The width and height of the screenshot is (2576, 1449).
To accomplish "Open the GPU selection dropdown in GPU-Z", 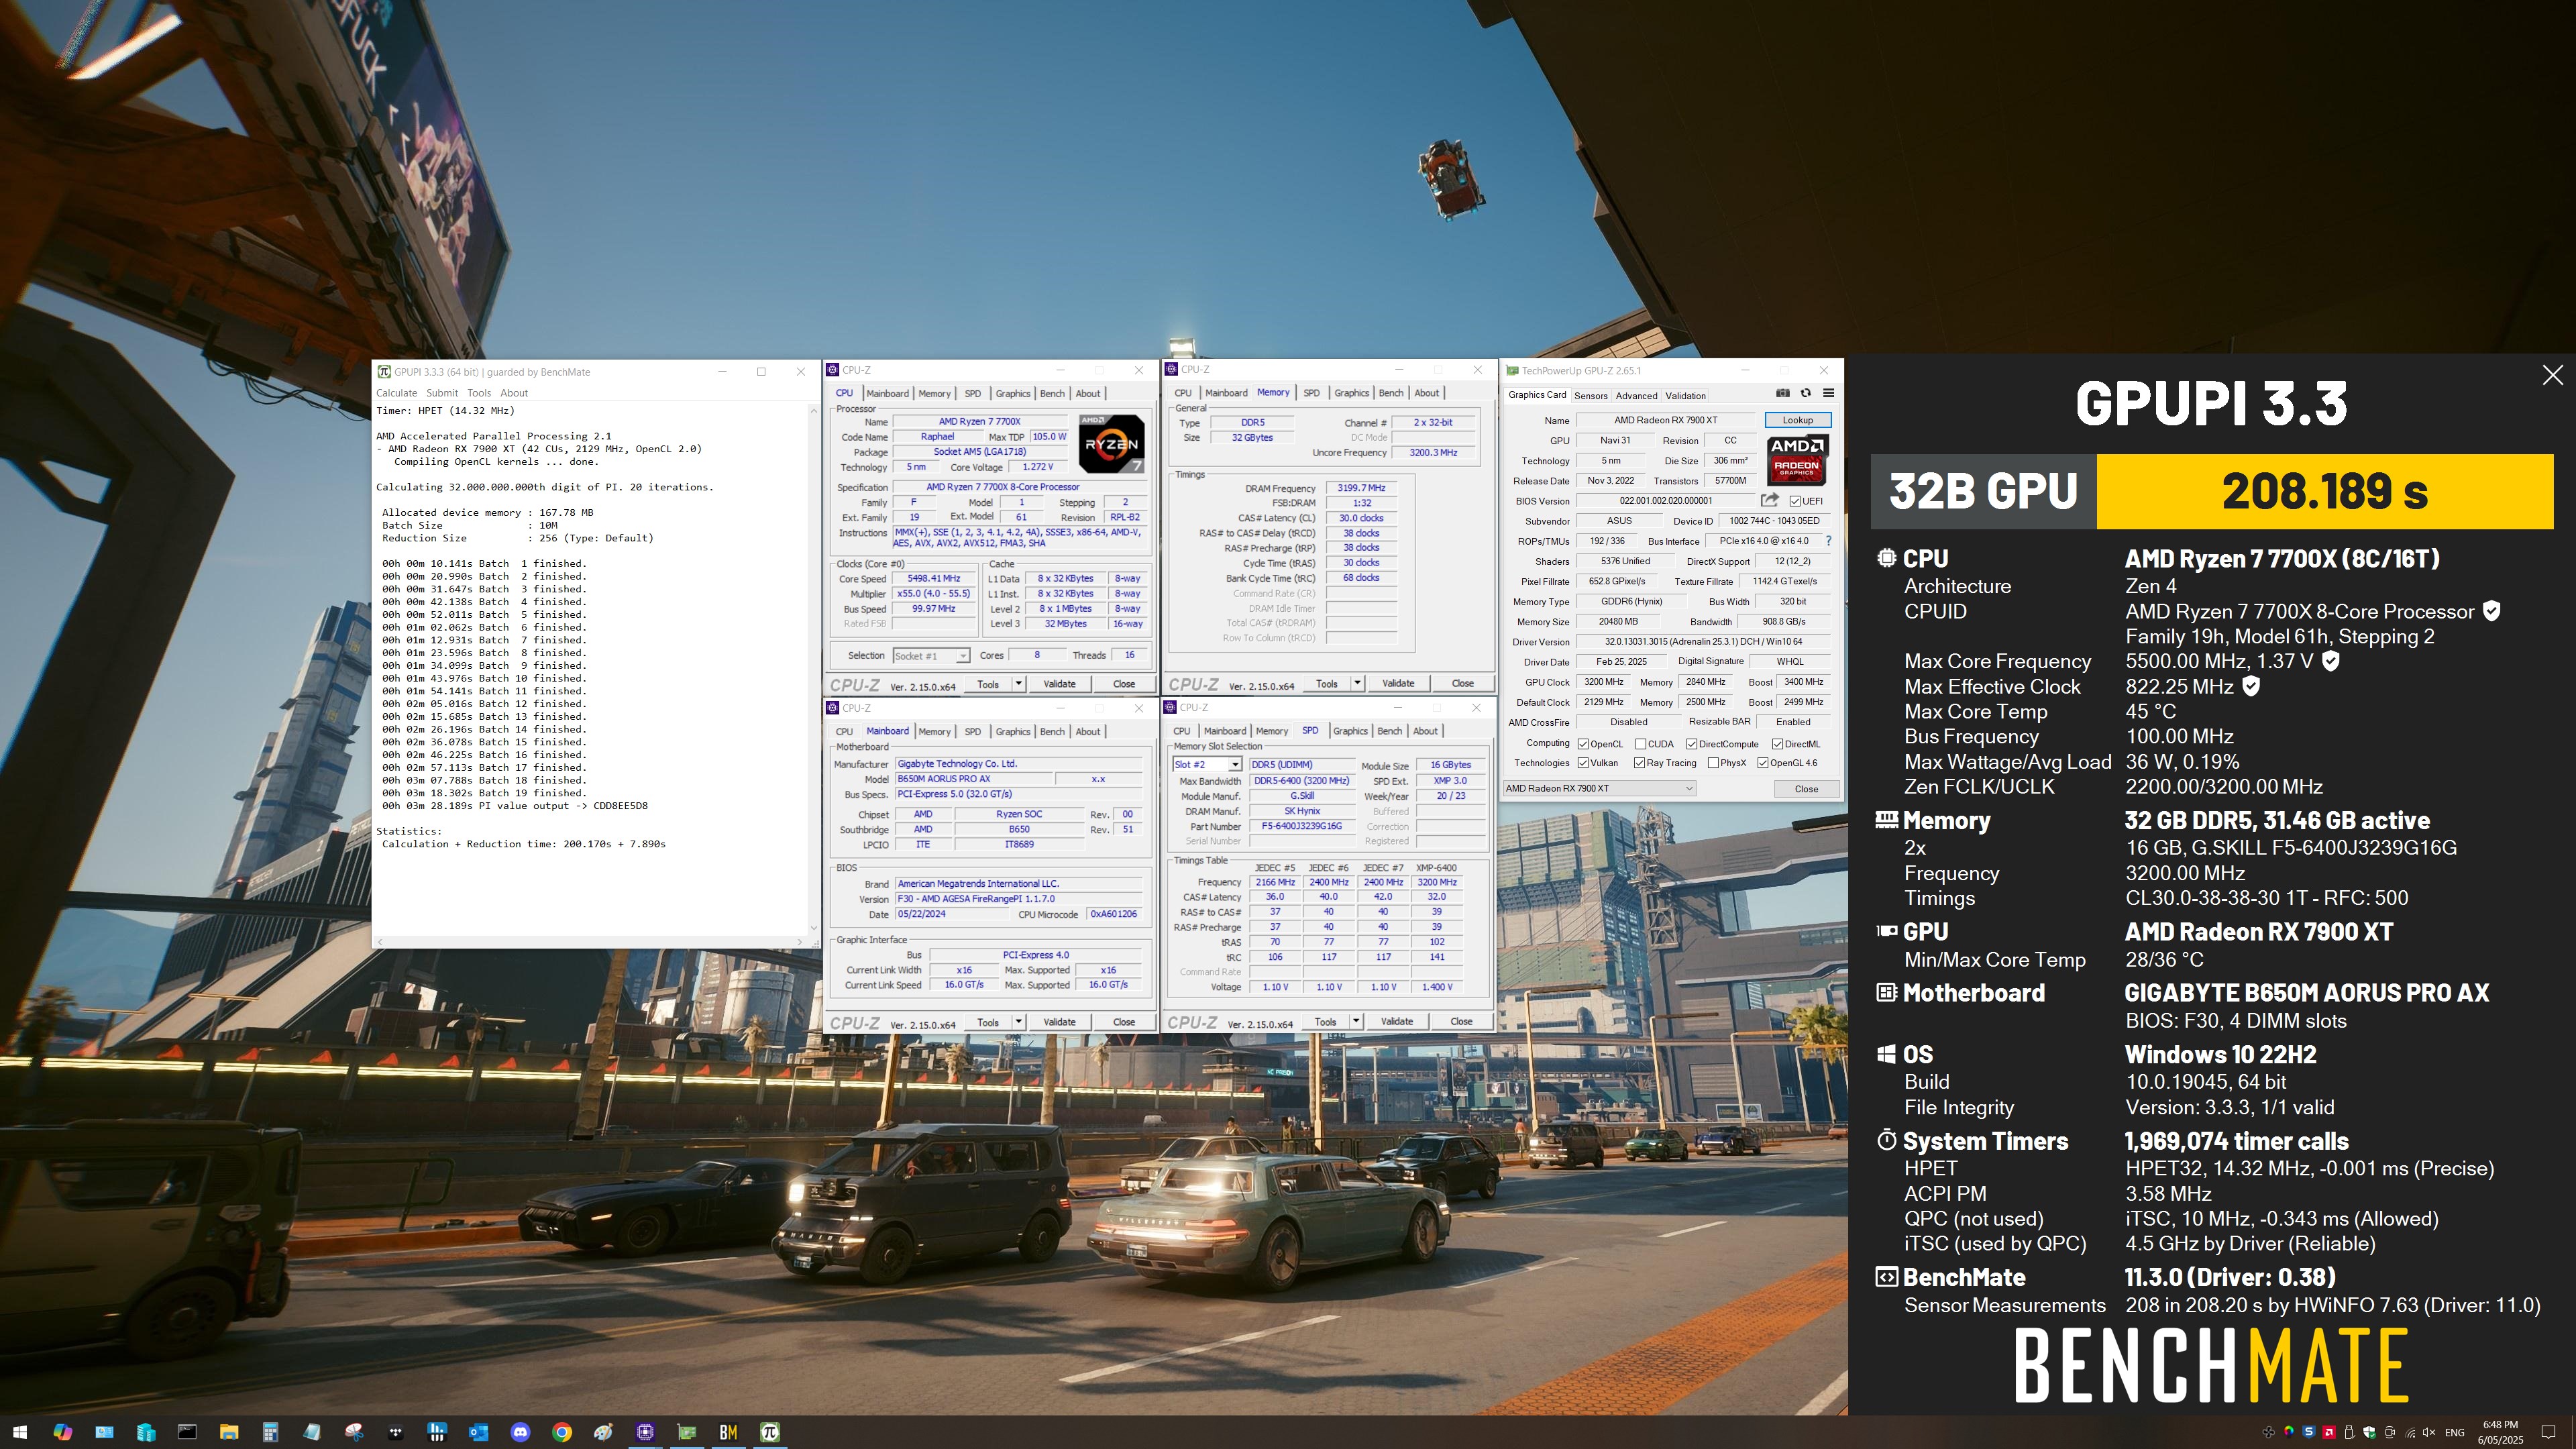I will click(x=1599, y=788).
